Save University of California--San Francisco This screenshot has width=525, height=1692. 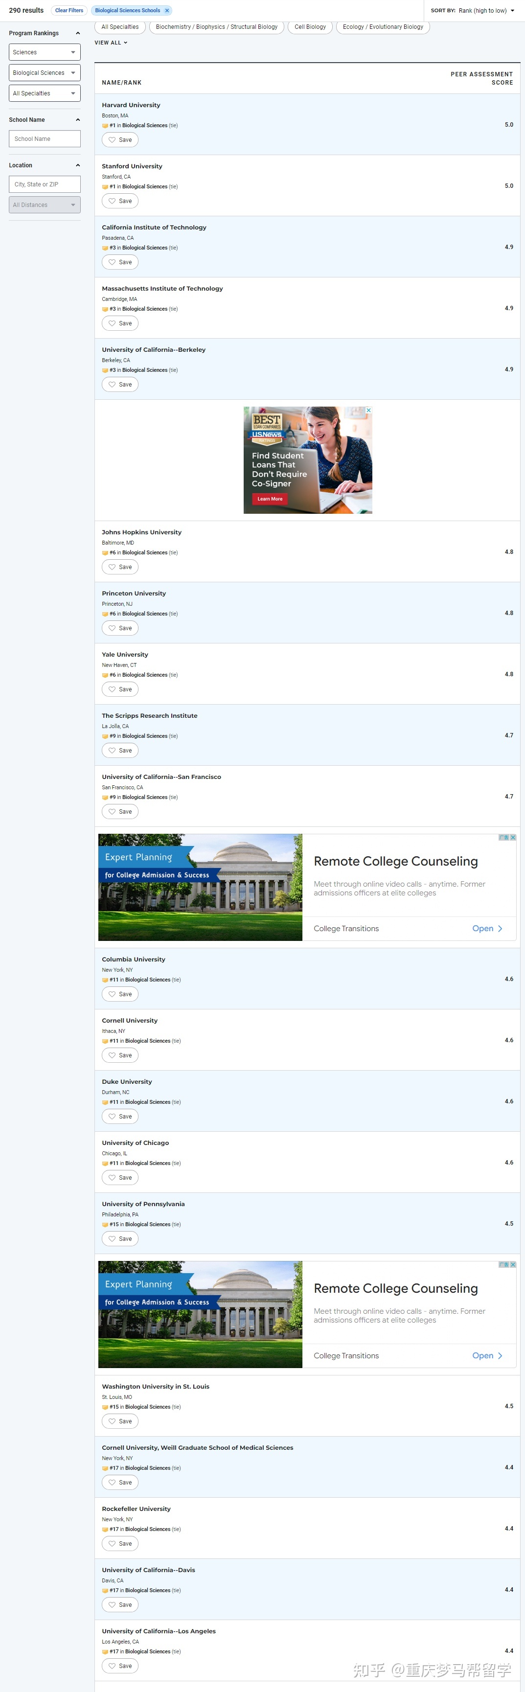(120, 812)
